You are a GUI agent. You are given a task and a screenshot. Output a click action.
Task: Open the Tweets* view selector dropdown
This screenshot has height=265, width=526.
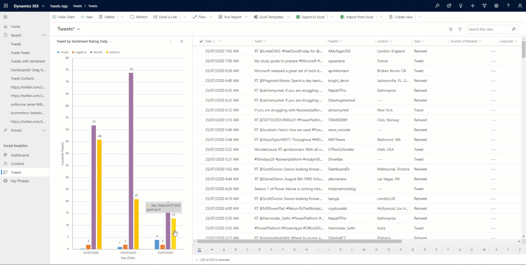79,29
